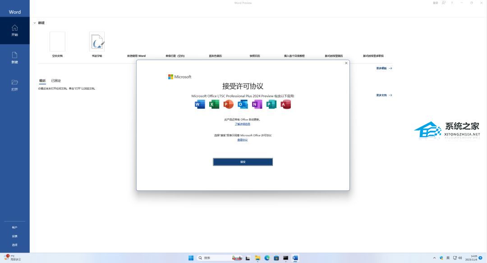Click the feedback icon in the title bar
This screenshot has height=263, width=487.
(x=444, y=3)
